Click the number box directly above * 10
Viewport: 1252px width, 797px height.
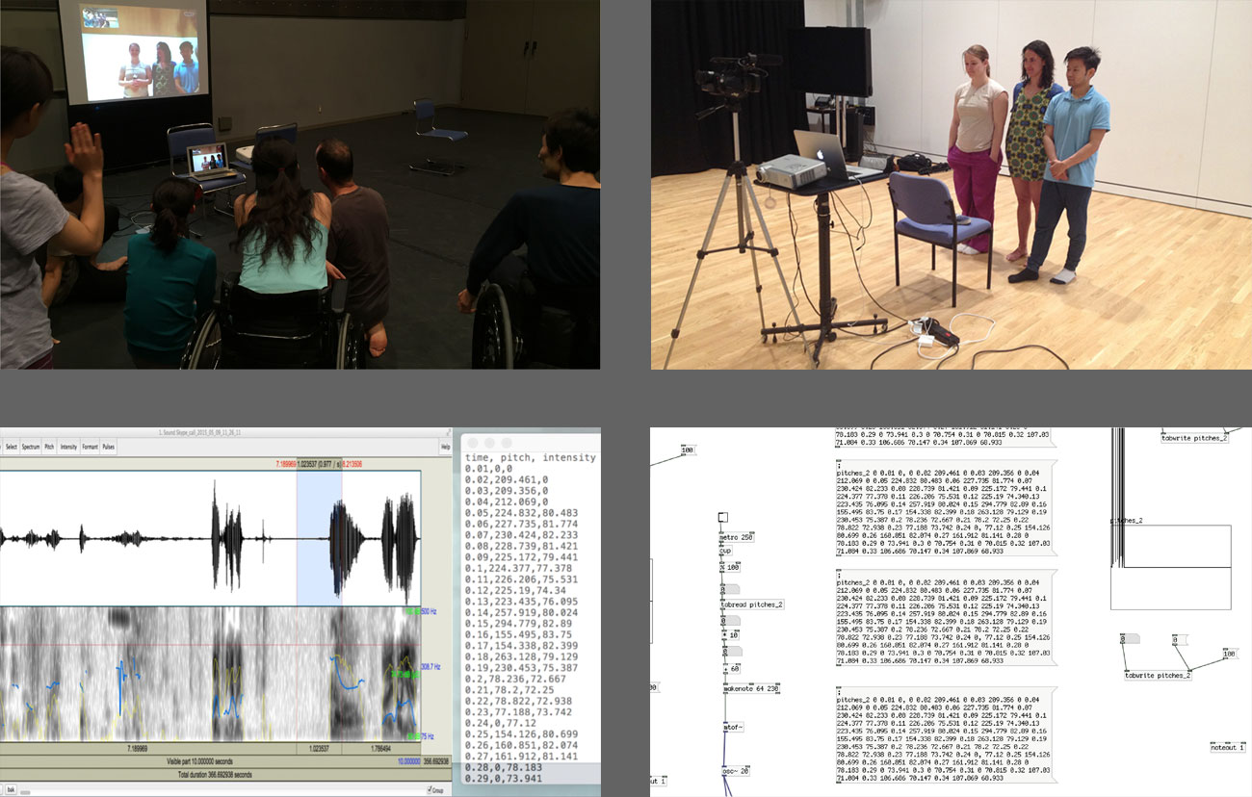coord(732,620)
